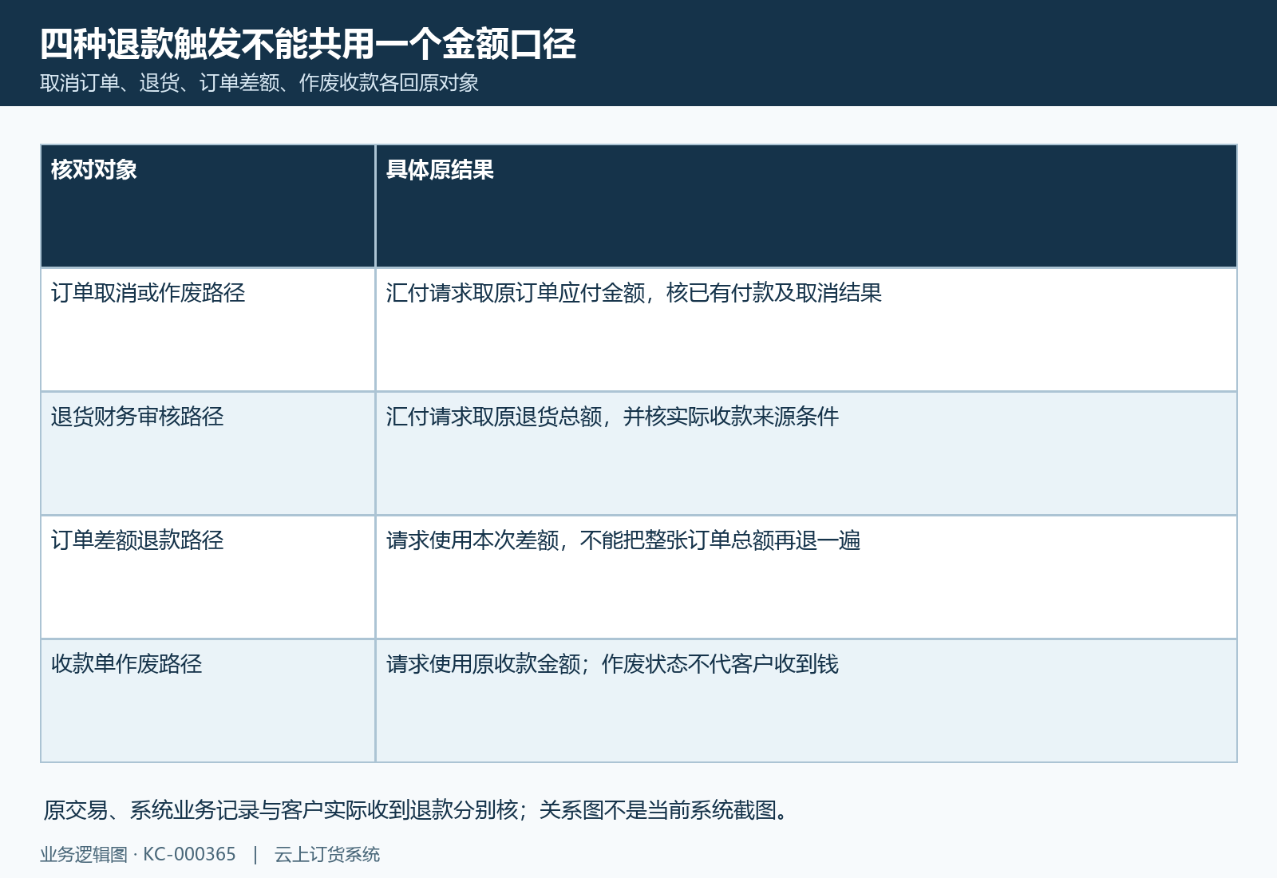The image size is (1277, 878).
Task: Select the 具体原结果 column header
Action: 806,206
